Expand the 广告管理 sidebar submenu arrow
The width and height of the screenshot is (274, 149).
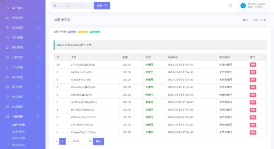click(38, 67)
